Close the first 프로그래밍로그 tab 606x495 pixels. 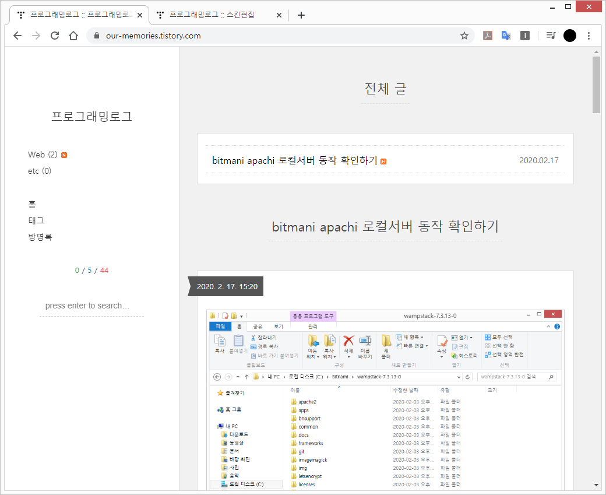coord(140,15)
